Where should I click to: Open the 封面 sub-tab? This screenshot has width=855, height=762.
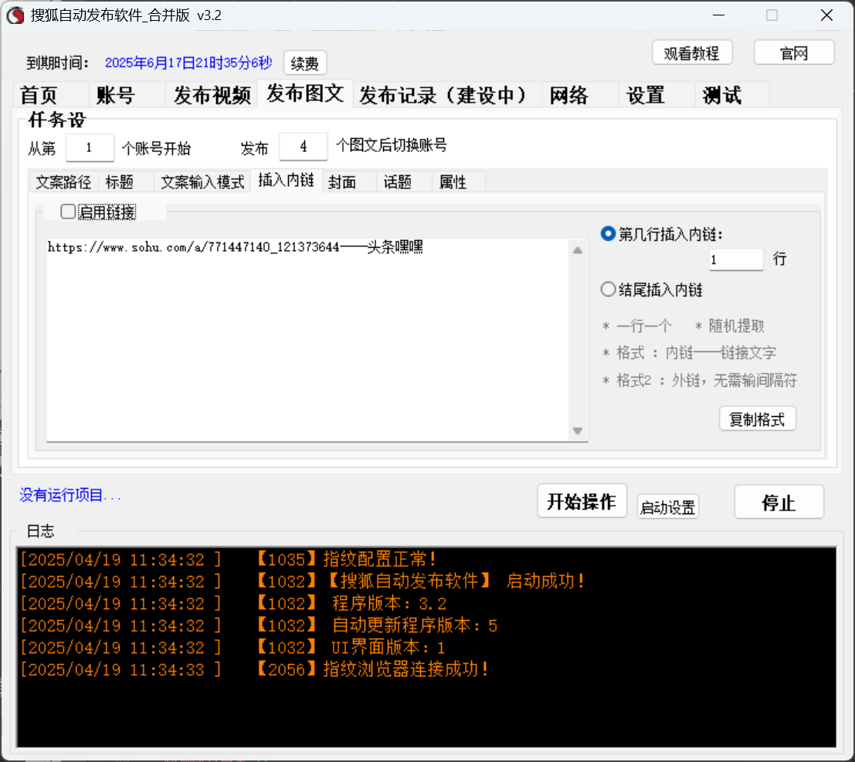[349, 181]
